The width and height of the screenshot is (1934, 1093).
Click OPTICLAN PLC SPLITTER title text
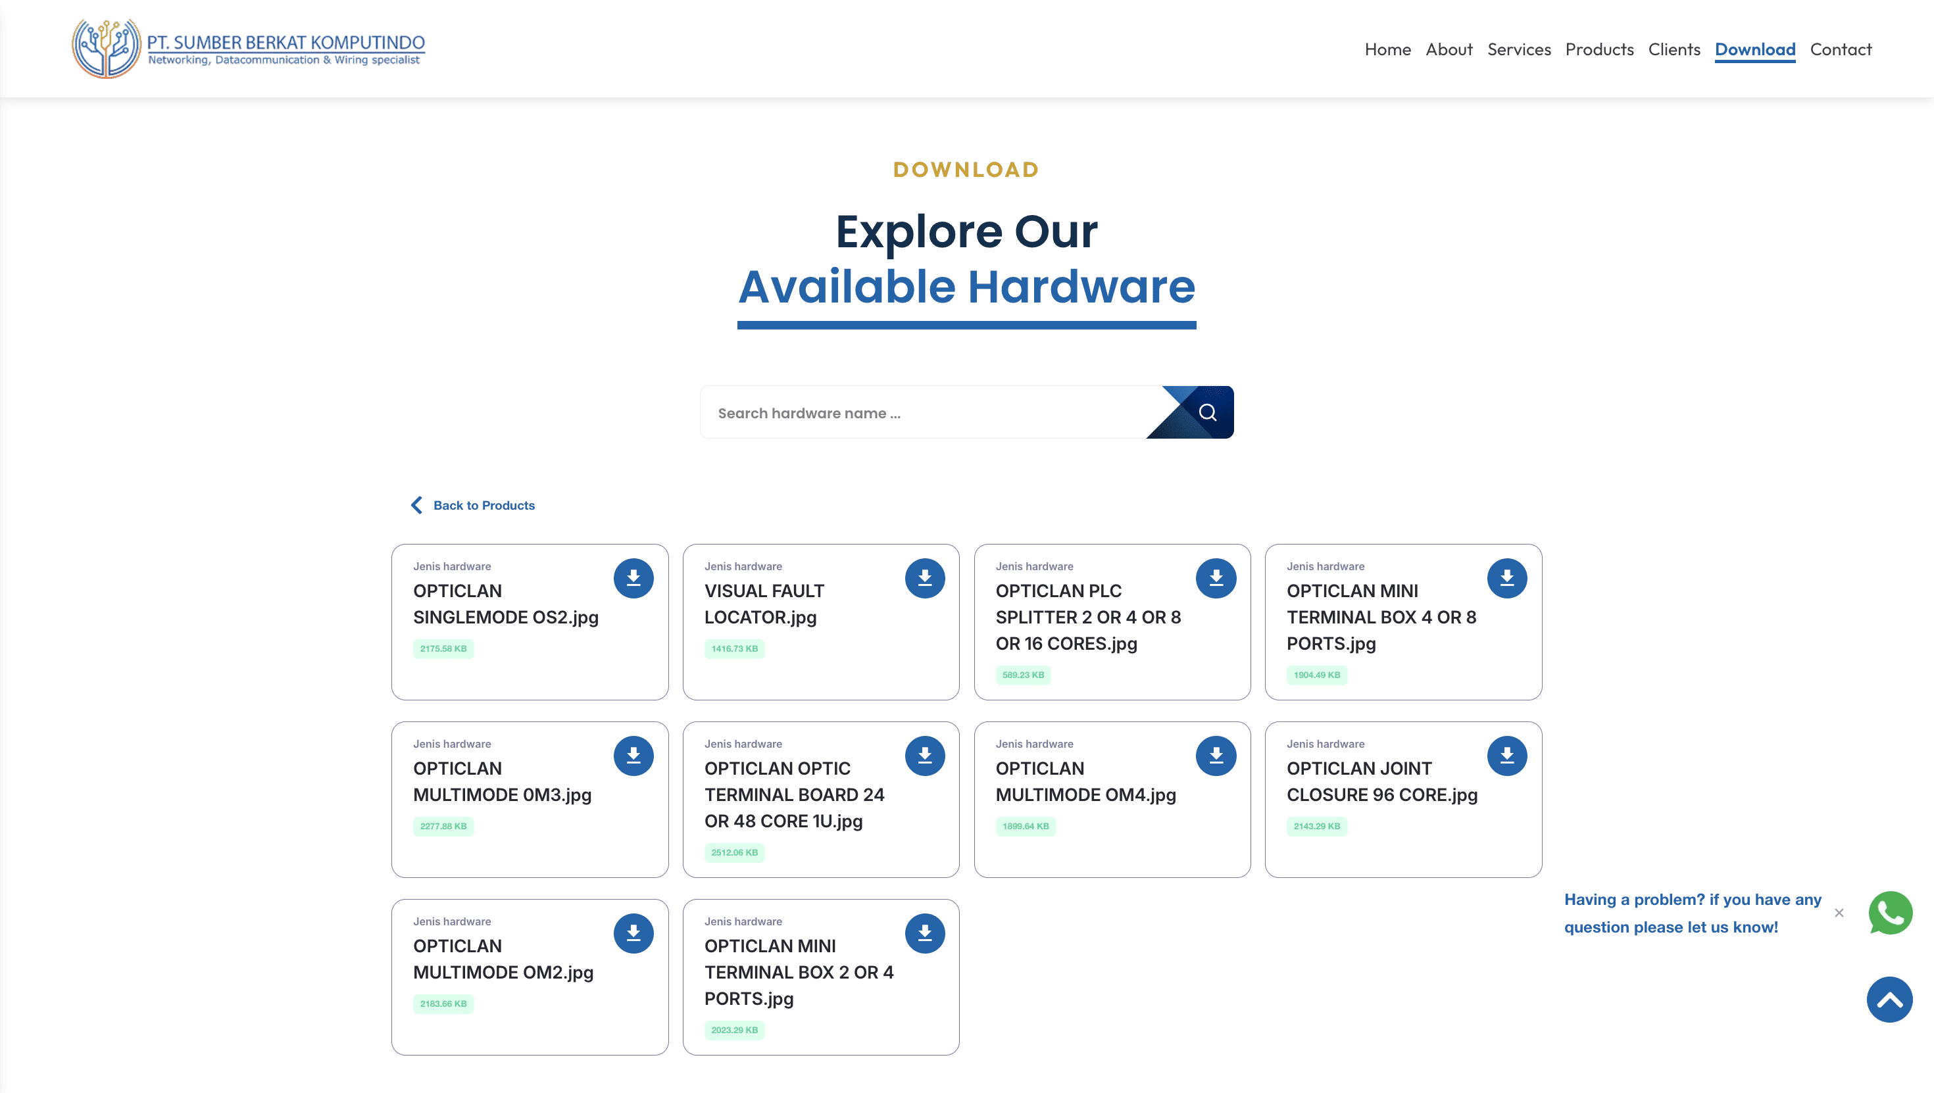tap(1088, 617)
